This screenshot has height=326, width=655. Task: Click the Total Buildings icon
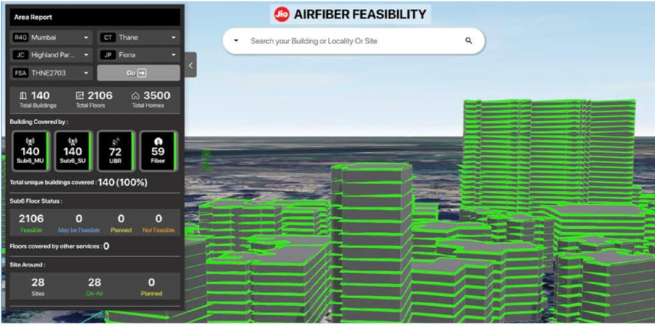(x=23, y=95)
